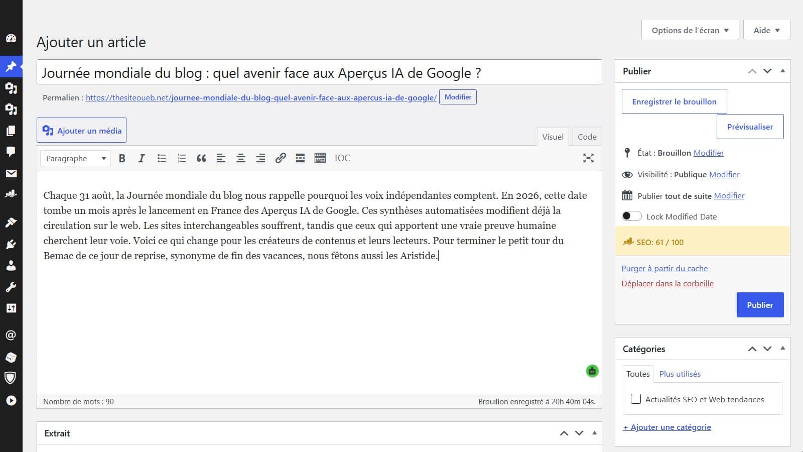Open the Dashboard gauge icon in sidebar
The width and height of the screenshot is (803, 452).
click(x=11, y=38)
